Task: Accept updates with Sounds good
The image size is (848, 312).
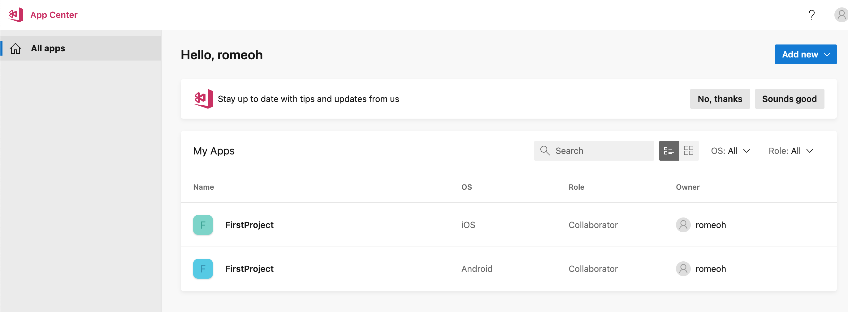Action: point(789,99)
